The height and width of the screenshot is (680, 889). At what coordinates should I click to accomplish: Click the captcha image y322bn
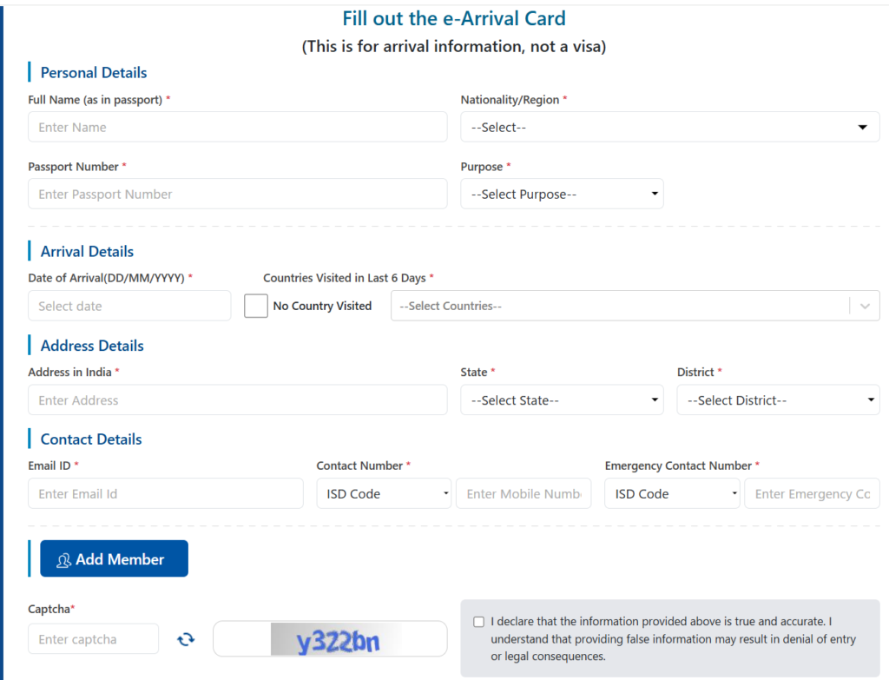pyautogui.click(x=331, y=639)
